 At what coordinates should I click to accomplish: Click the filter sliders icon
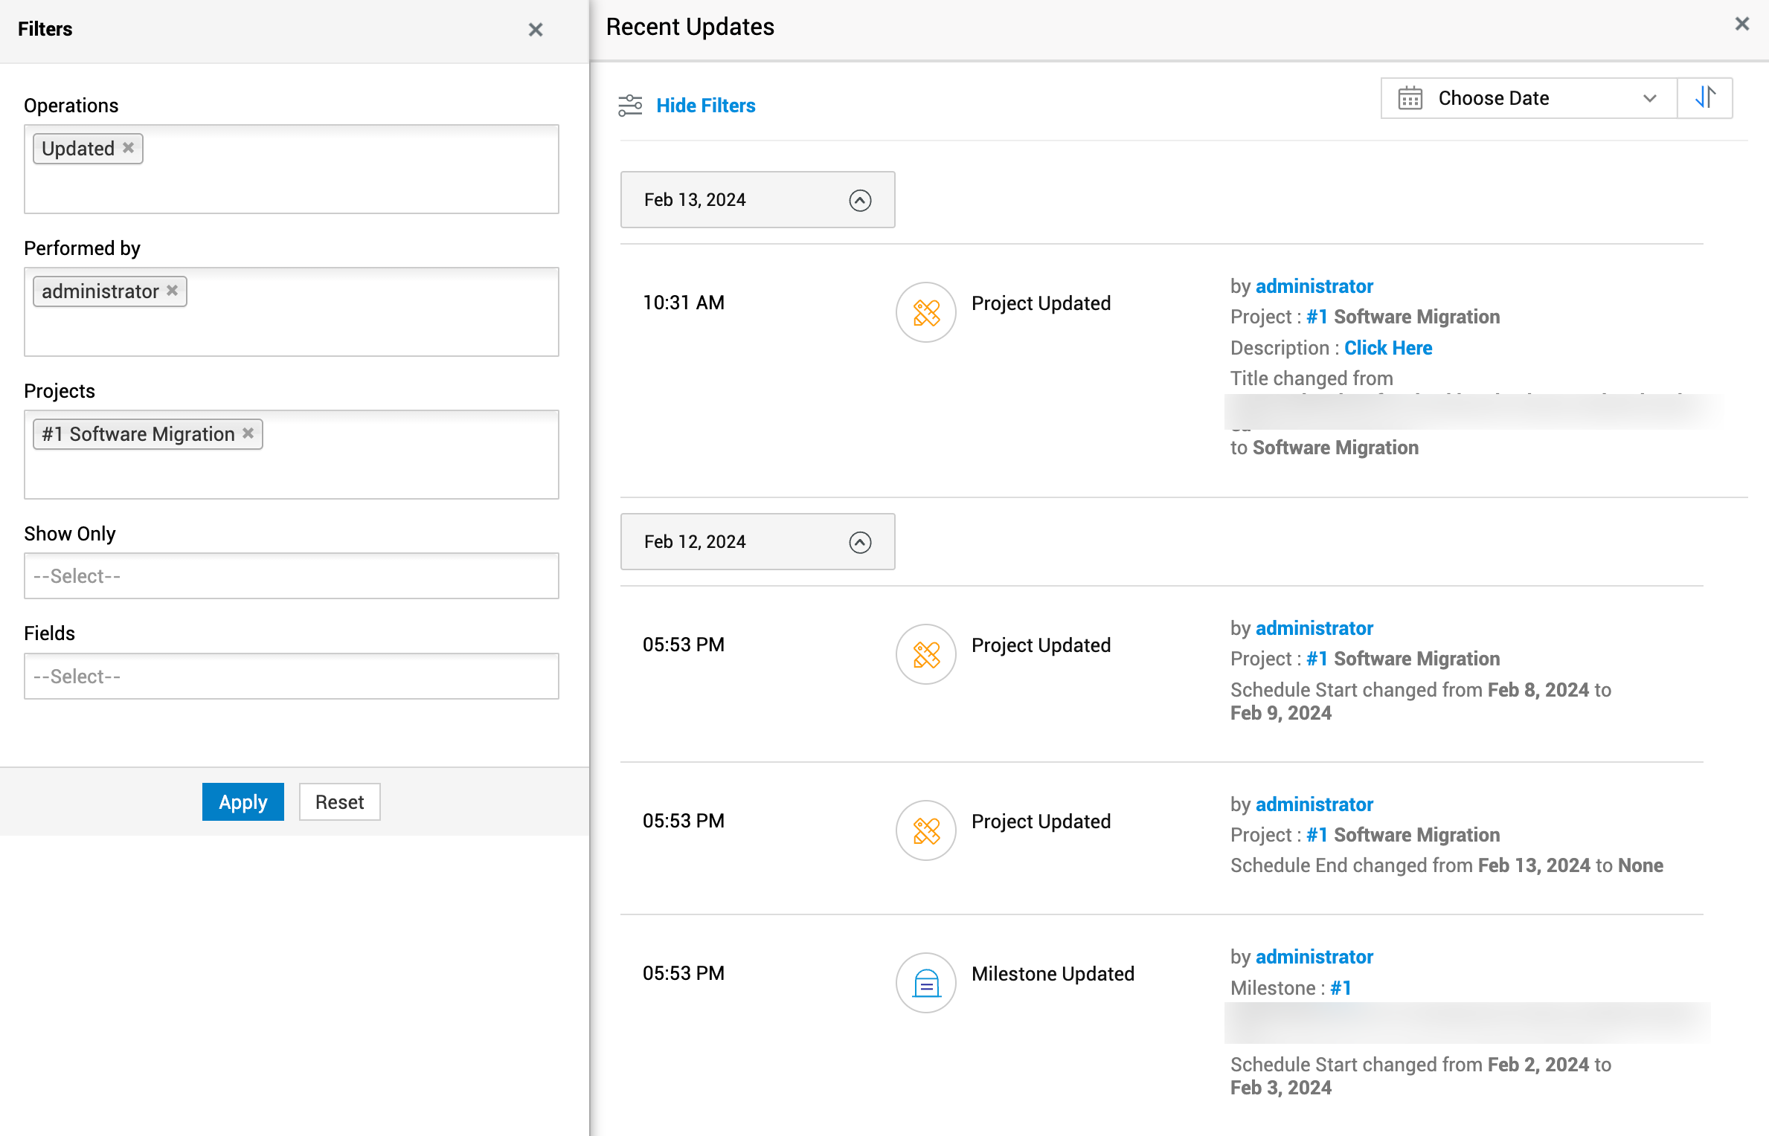(630, 106)
